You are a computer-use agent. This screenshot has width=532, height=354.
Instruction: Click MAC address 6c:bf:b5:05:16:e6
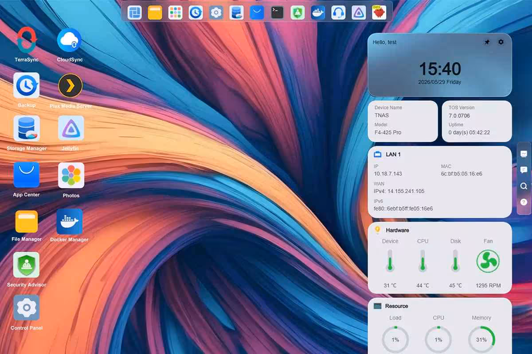(x=462, y=174)
